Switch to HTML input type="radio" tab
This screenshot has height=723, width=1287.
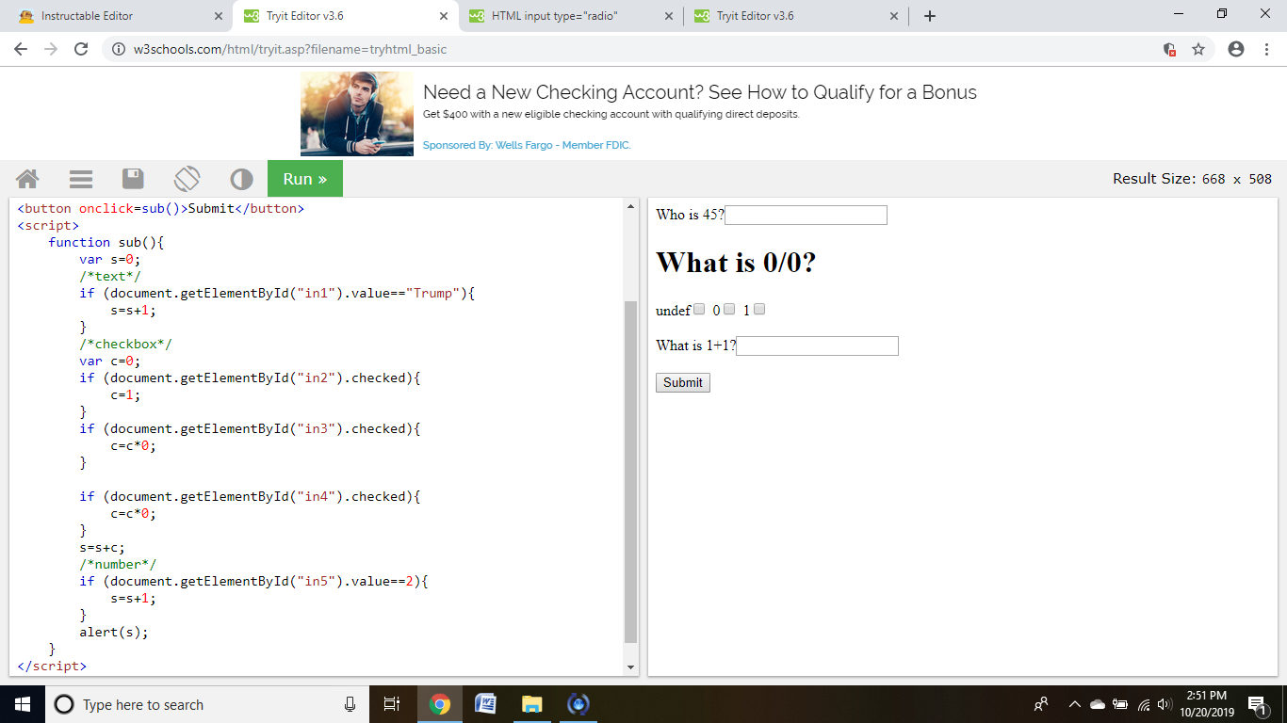click(x=572, y=16)
